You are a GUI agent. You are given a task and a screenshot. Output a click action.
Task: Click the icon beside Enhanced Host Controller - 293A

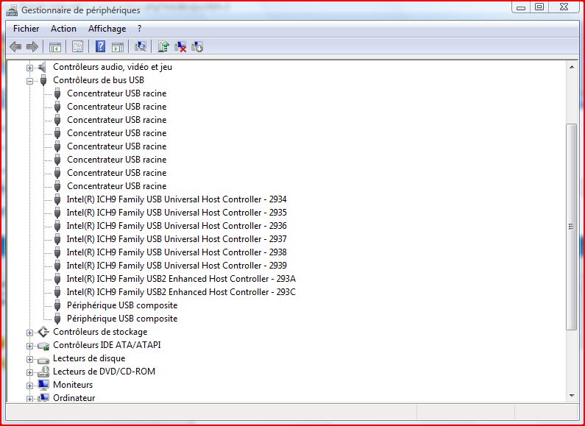point(57,279)
